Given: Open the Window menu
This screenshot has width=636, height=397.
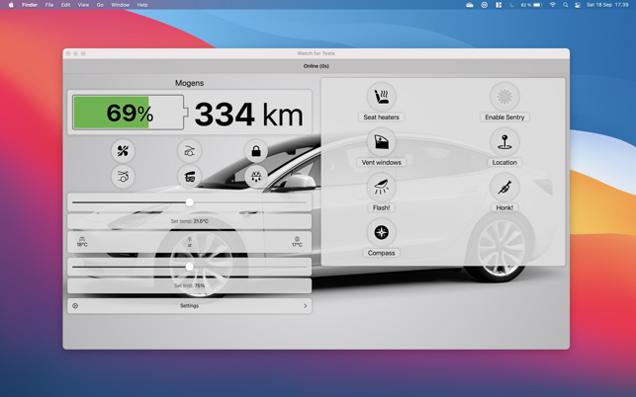Looking at the screenshot, I should [120, 5].
